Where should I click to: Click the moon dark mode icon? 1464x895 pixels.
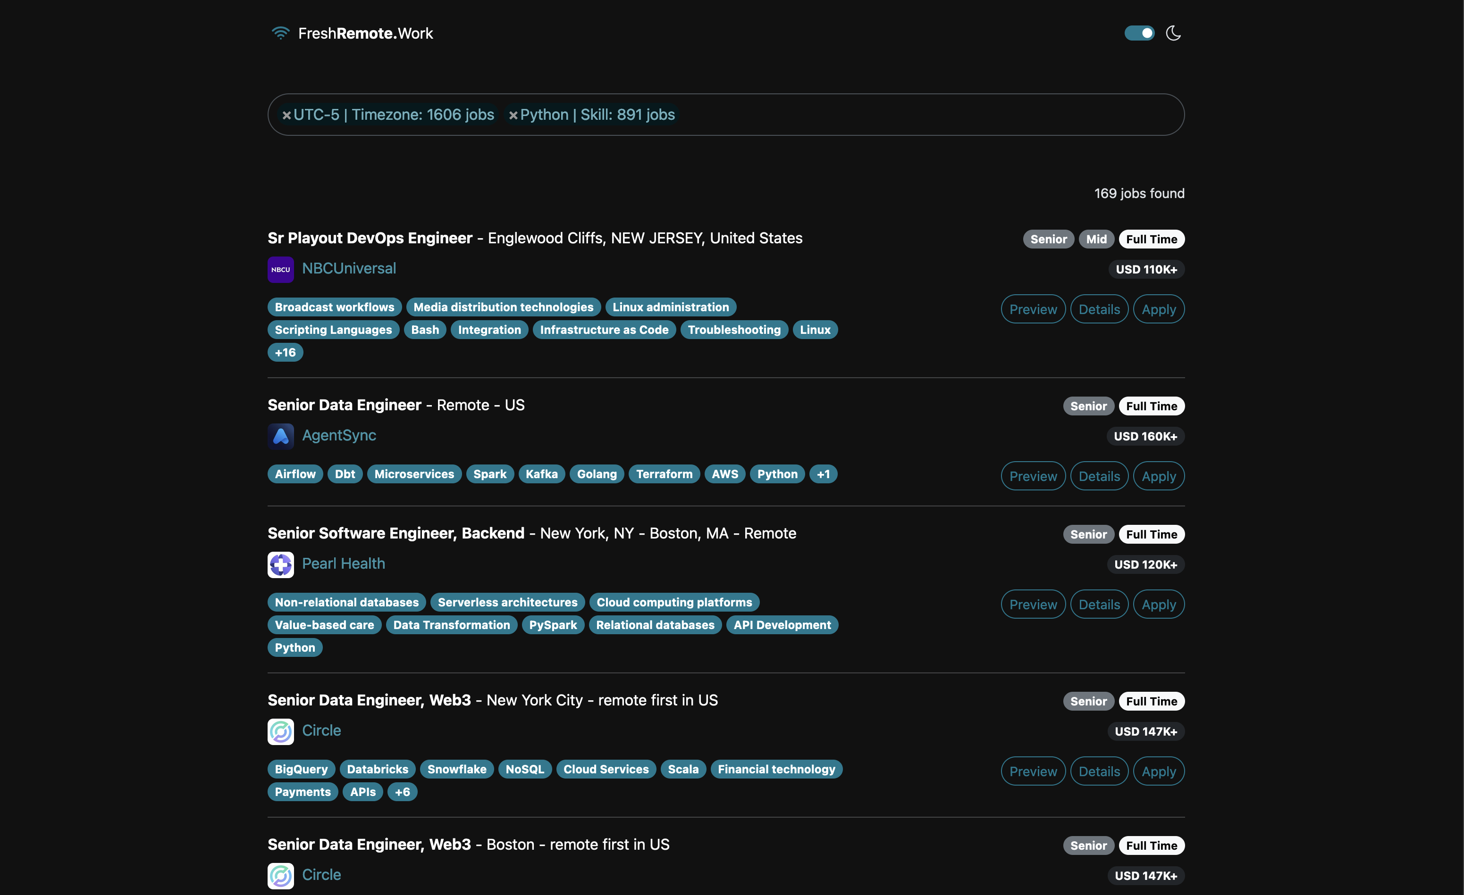tap(1173, 33)
